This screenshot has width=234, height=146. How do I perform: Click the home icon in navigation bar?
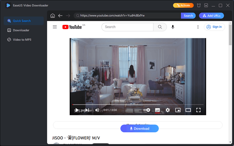click(52, 16)
